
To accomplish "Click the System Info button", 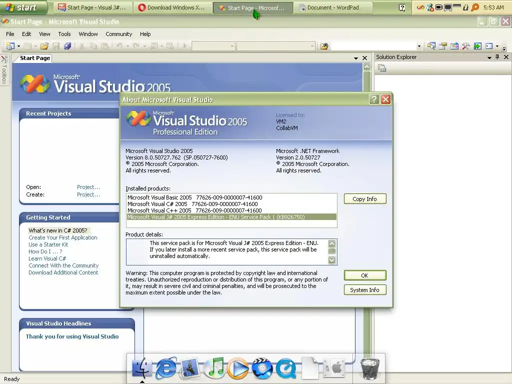I will 364,290.
